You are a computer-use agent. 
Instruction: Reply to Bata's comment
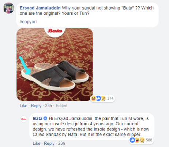tap(49, 143)
